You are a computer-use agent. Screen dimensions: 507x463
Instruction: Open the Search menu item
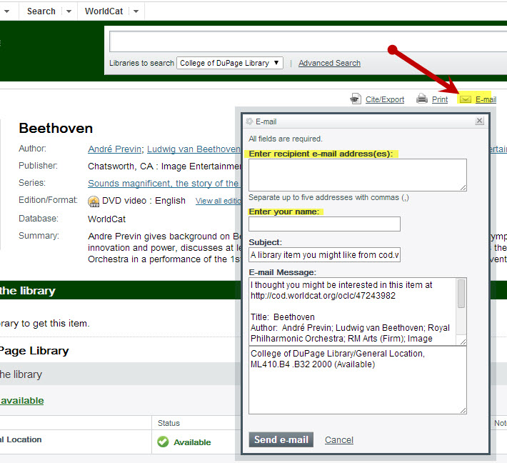pyautogui.click(x=41, y=11)
